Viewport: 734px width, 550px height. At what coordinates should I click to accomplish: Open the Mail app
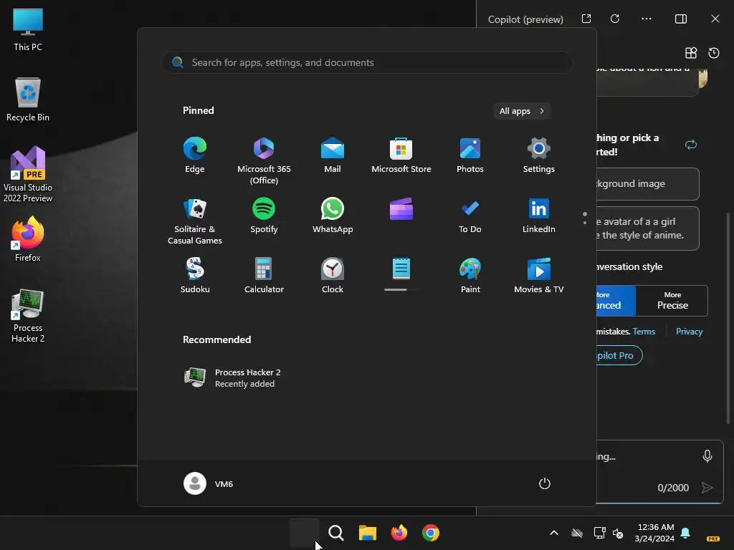click(333, 155)
